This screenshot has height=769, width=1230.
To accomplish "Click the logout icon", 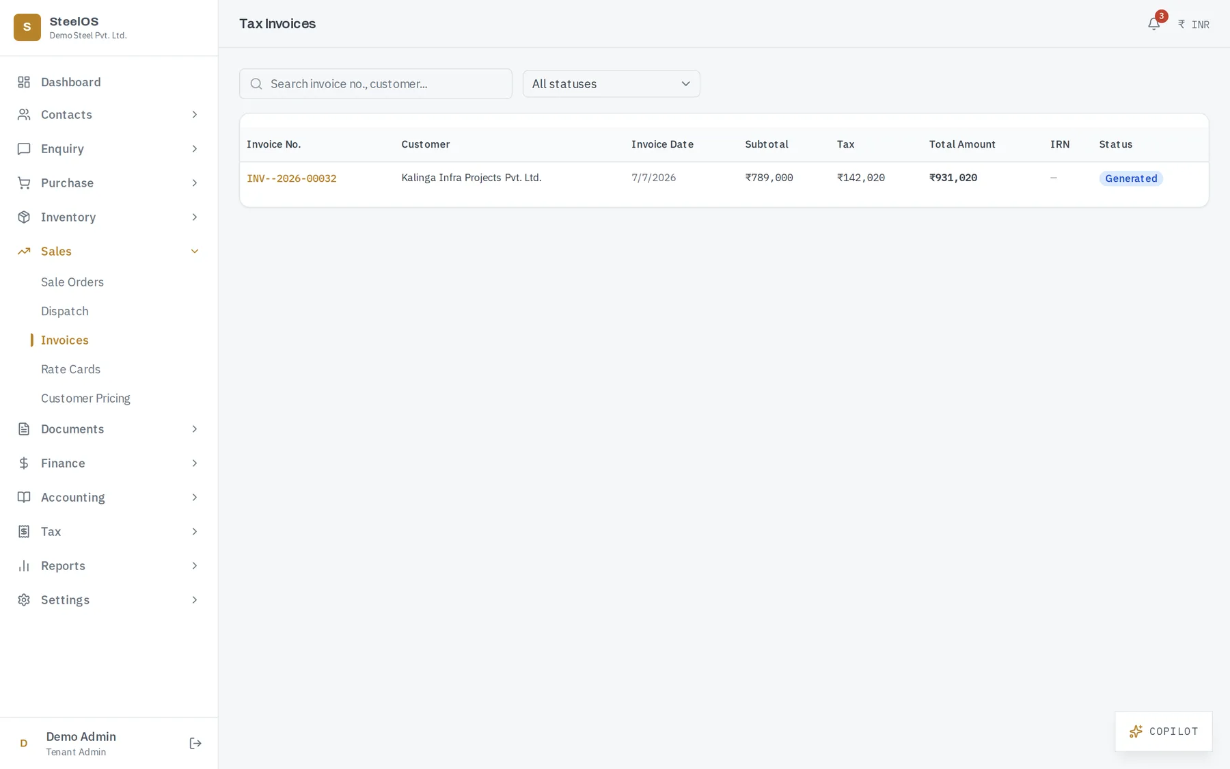I will (x=195, y=743).
